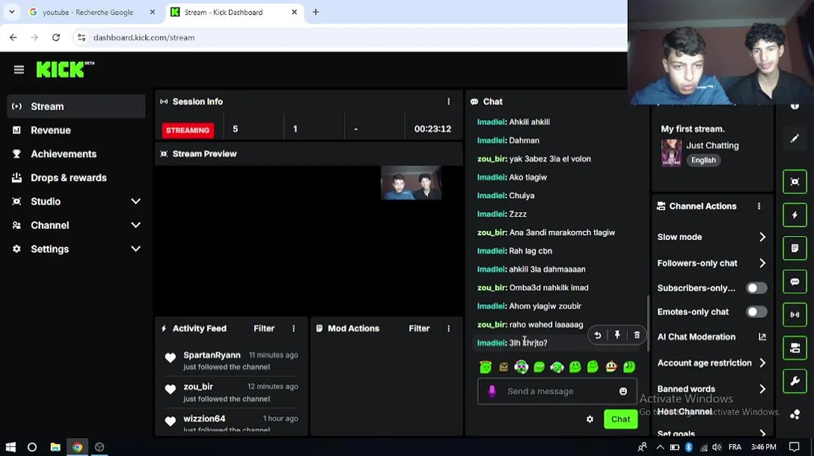Pin the hovered chat message
This screenshot has height=456, width=814.
(x=617, y=335)
